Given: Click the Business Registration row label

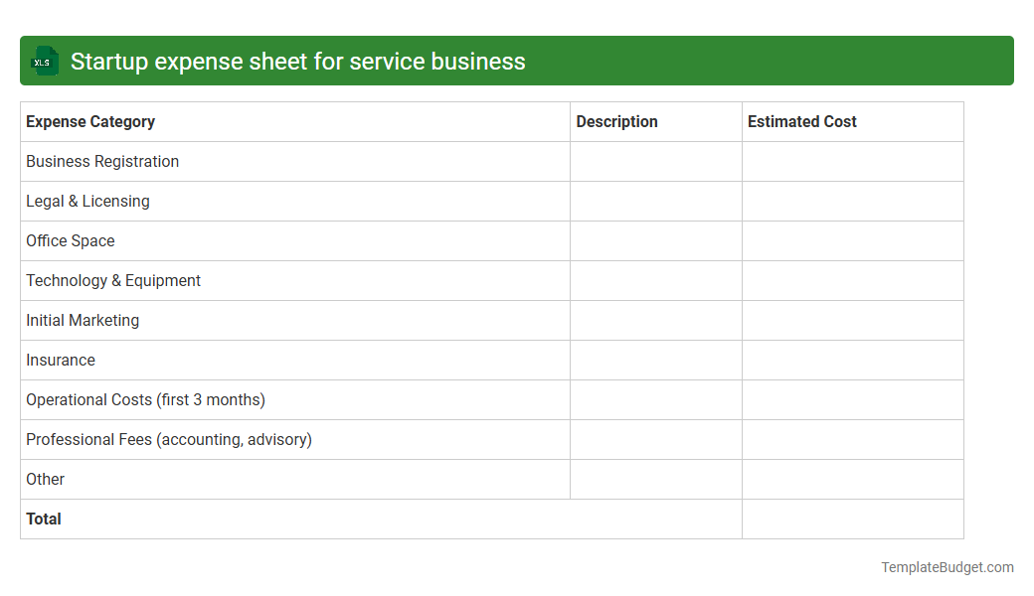Looking at the screenshot, I should 101,161.
